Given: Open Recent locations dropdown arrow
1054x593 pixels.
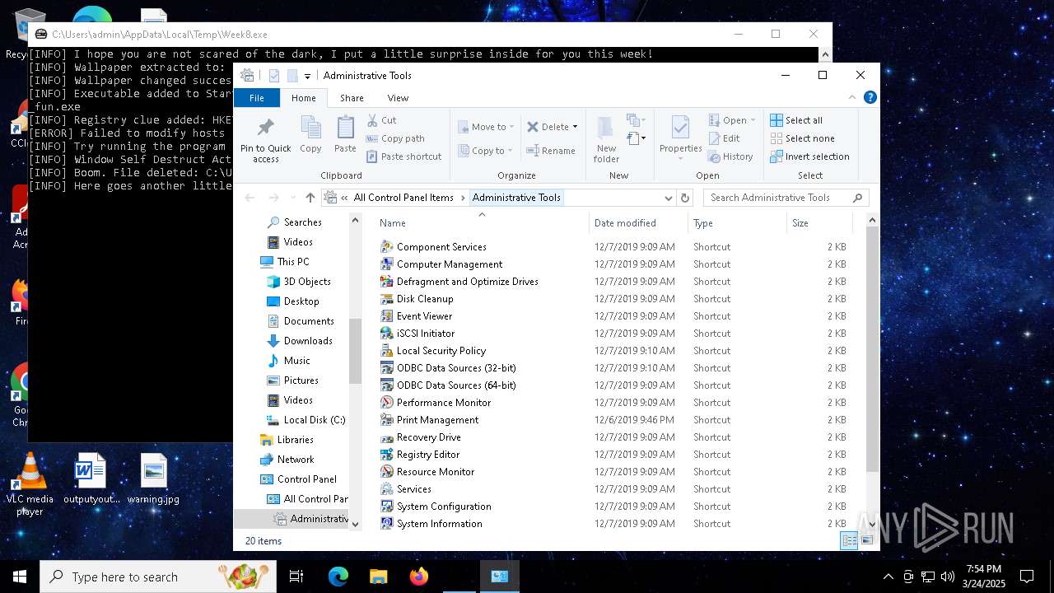Looking at the screenshot, I should [292, 198].
